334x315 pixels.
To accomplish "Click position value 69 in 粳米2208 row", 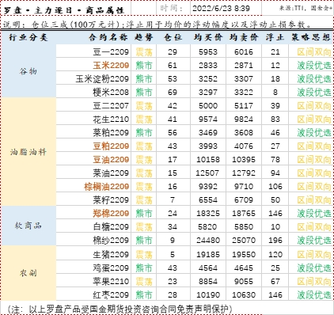I will pyautogui.click(x=173, y=93).
